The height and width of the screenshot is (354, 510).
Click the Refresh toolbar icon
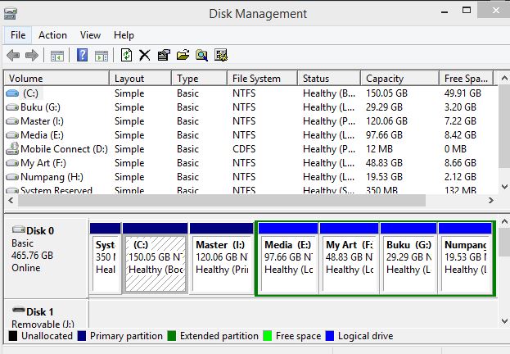(x=126, y=55)
